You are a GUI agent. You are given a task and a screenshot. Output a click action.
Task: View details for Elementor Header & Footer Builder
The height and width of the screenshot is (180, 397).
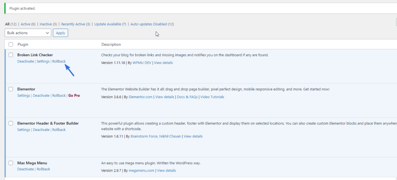click(193, 136)
